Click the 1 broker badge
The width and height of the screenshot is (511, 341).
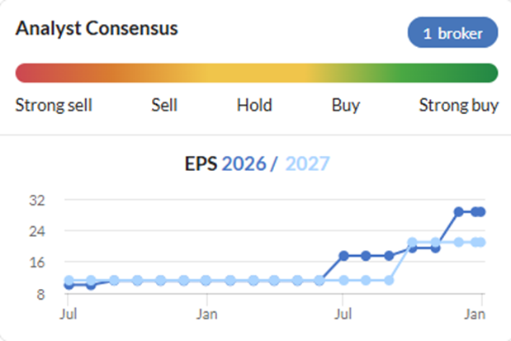pos(452,32)
